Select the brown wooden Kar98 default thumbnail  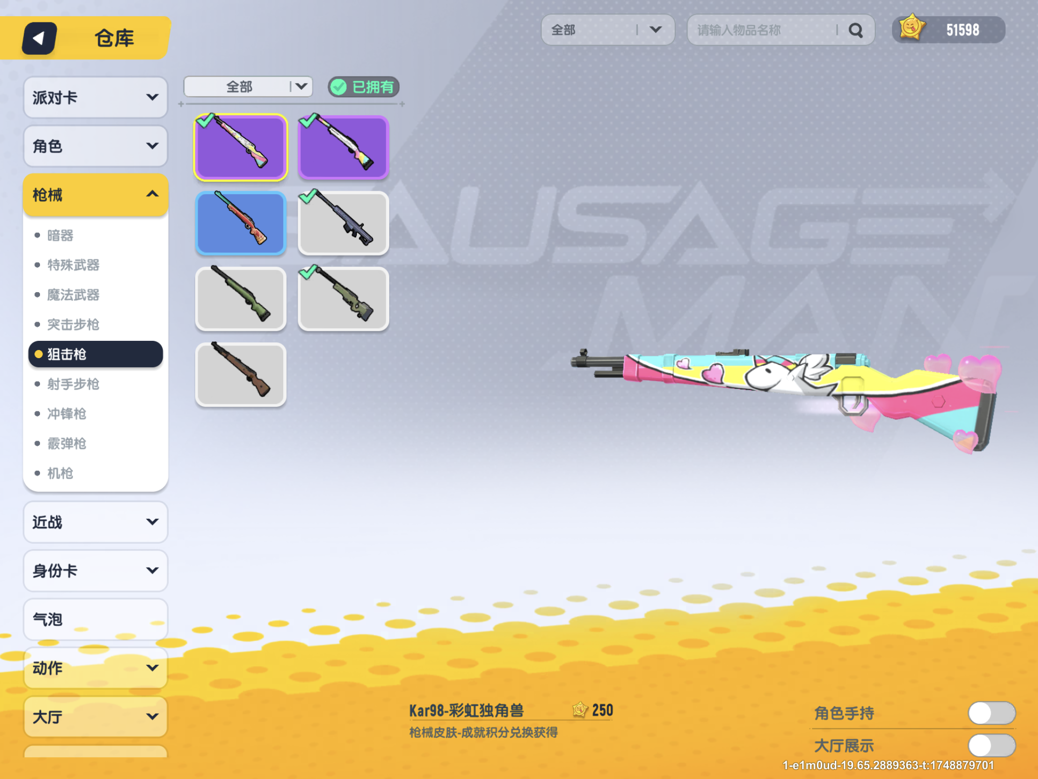point(241,374)
